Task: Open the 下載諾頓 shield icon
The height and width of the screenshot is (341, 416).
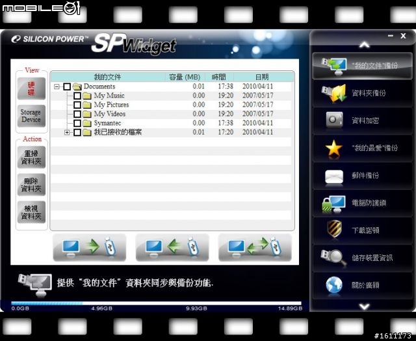Action: tap(333, 229)
